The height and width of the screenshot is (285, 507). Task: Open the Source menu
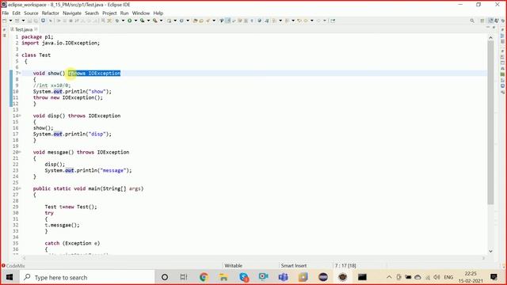(31, 13)
